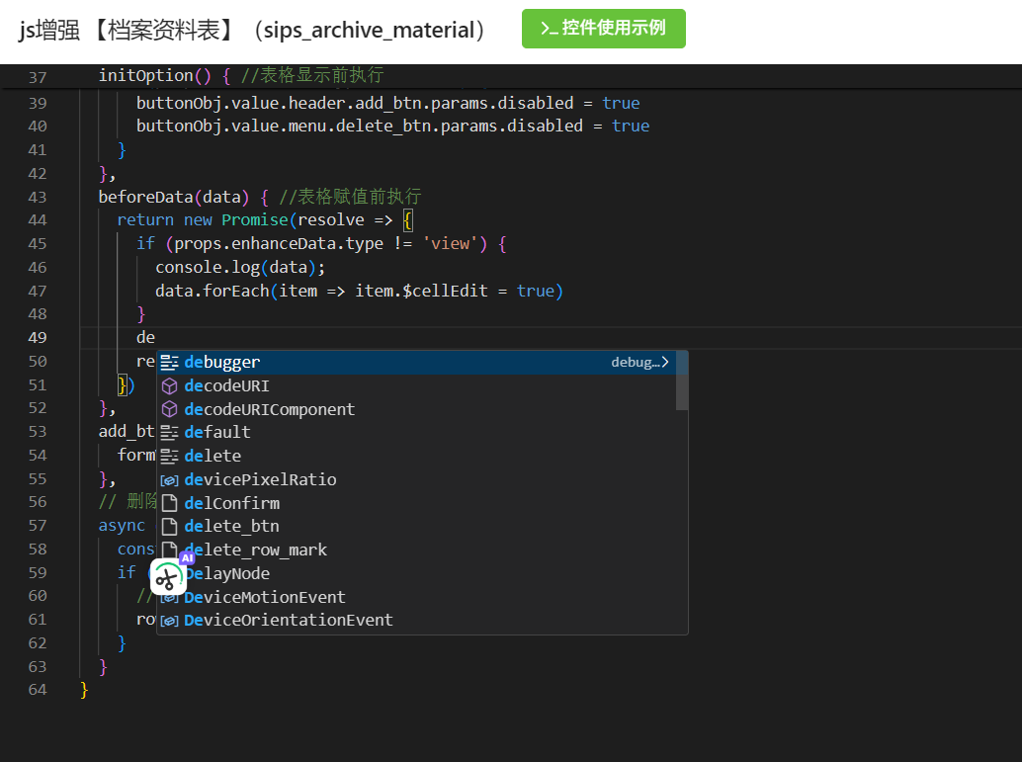Expand debugger suggestion details arrow
This screenshot has height=762, width=1022.
coord(665,363)
